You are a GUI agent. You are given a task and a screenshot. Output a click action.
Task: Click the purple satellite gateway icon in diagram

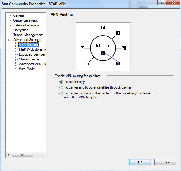(x=118, y=63)
